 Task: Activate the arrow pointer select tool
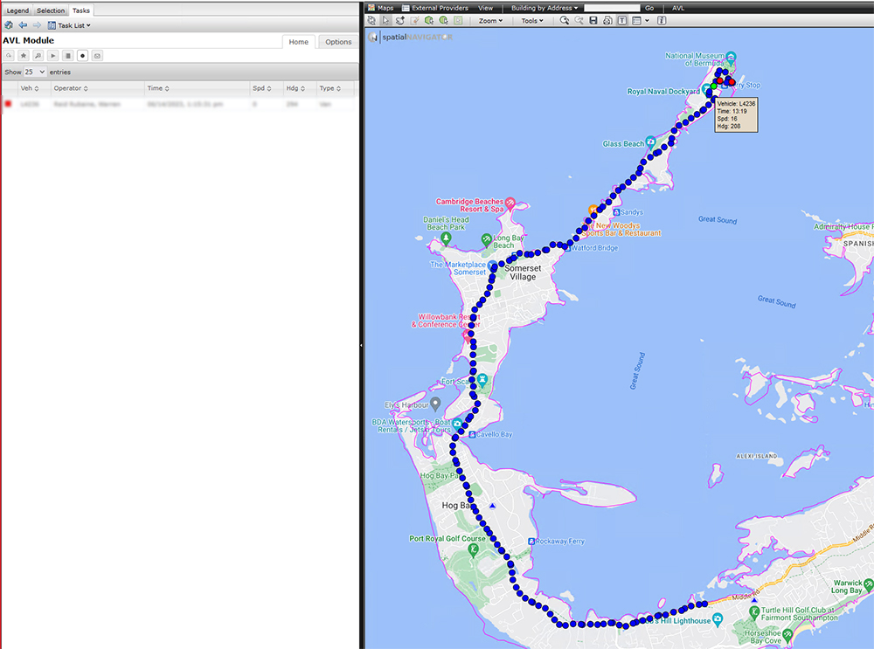click(385, 21)
